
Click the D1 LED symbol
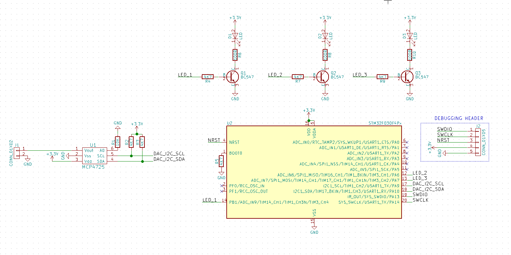[x=235, y=36]
